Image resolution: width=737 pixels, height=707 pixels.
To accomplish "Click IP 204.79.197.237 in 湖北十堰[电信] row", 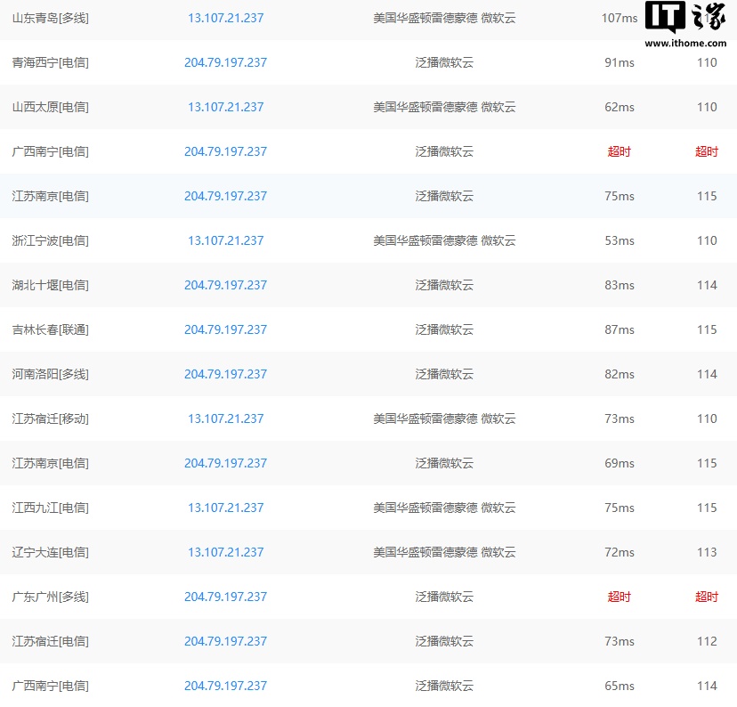I will coord(225,285).
